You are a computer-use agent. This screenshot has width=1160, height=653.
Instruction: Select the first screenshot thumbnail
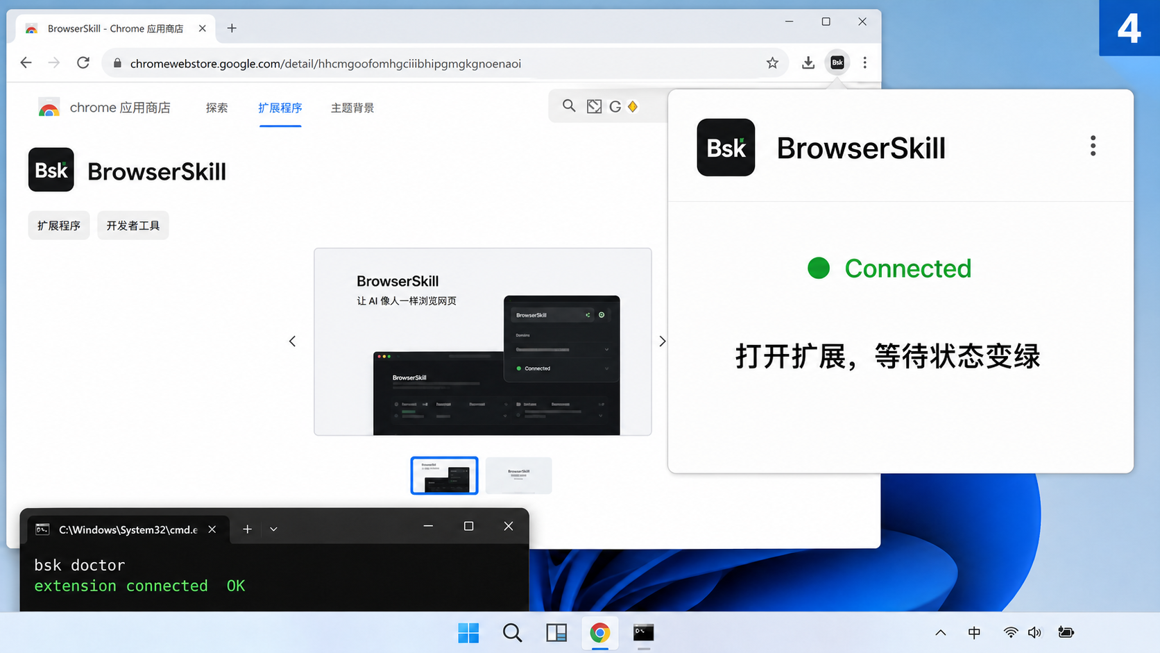(x=444, y=475)
